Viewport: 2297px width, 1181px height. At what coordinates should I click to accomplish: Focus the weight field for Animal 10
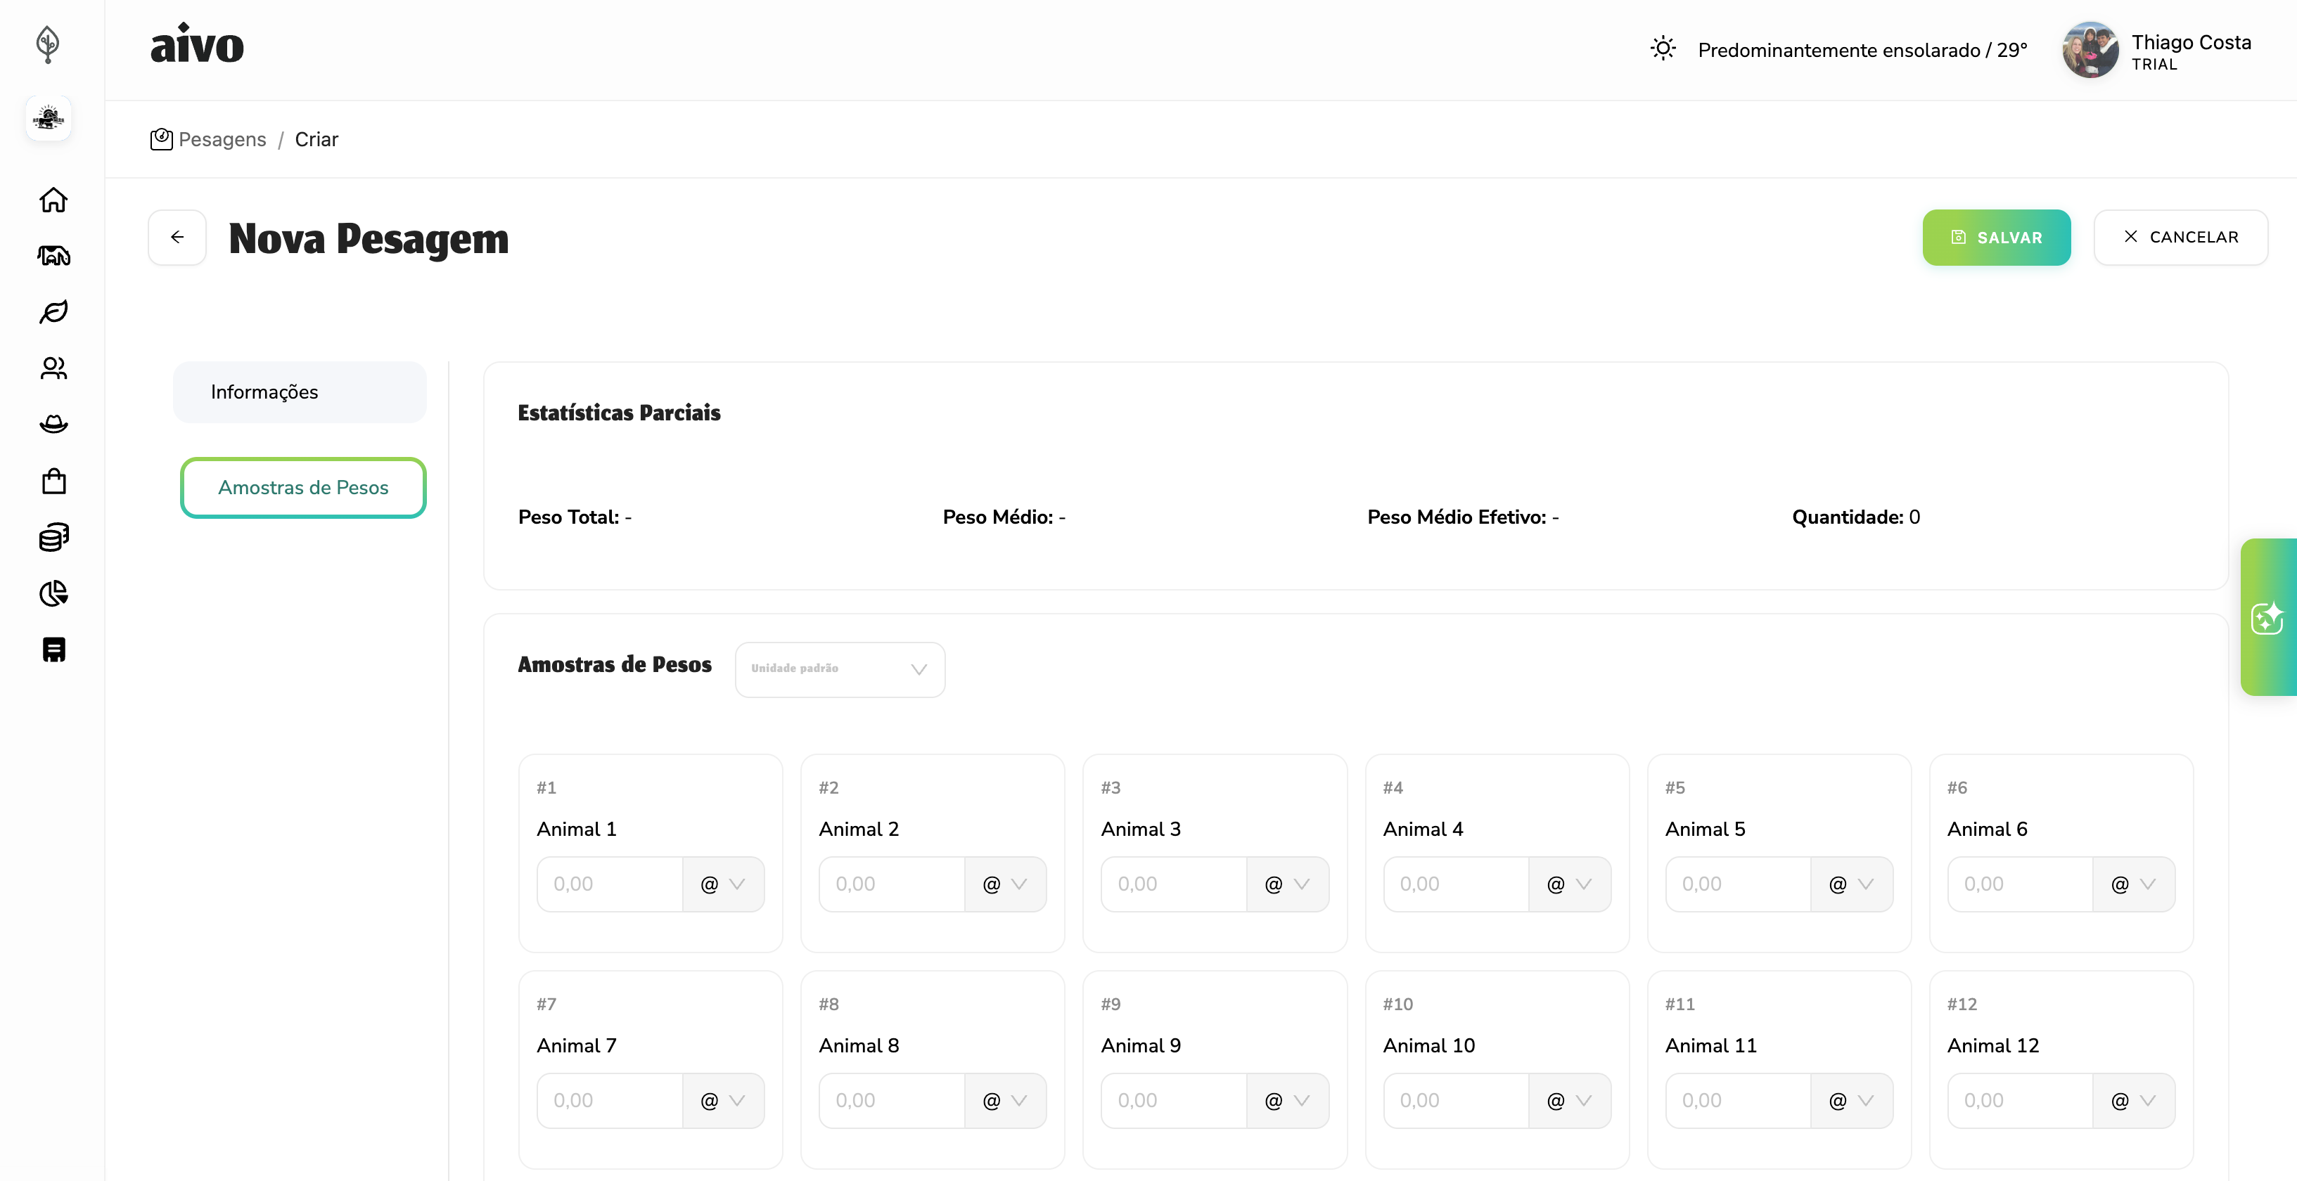[x=1456, y=1101]
